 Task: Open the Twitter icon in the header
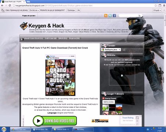(110, 15)
